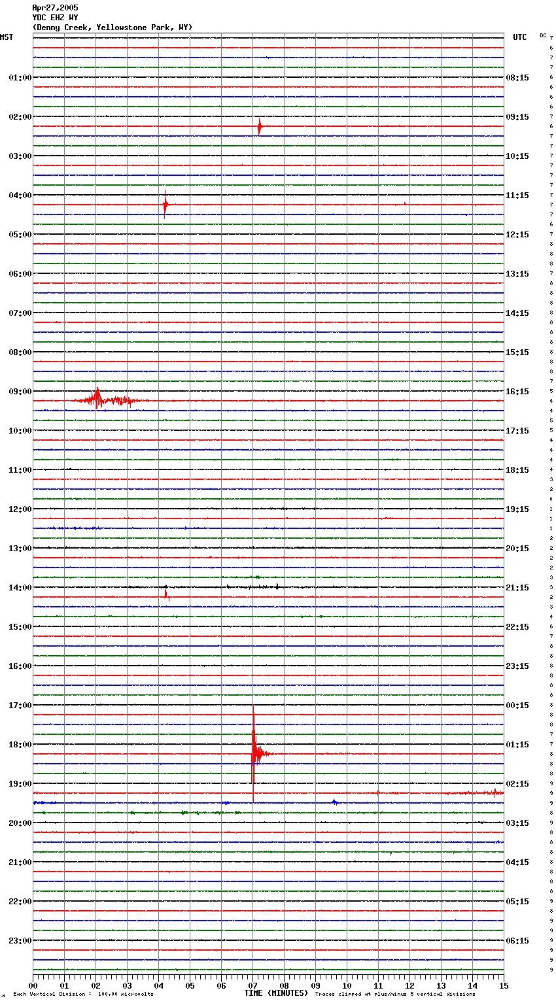Click the date label Apr27,2005
556x1003 pixels.
coord(55,8)
